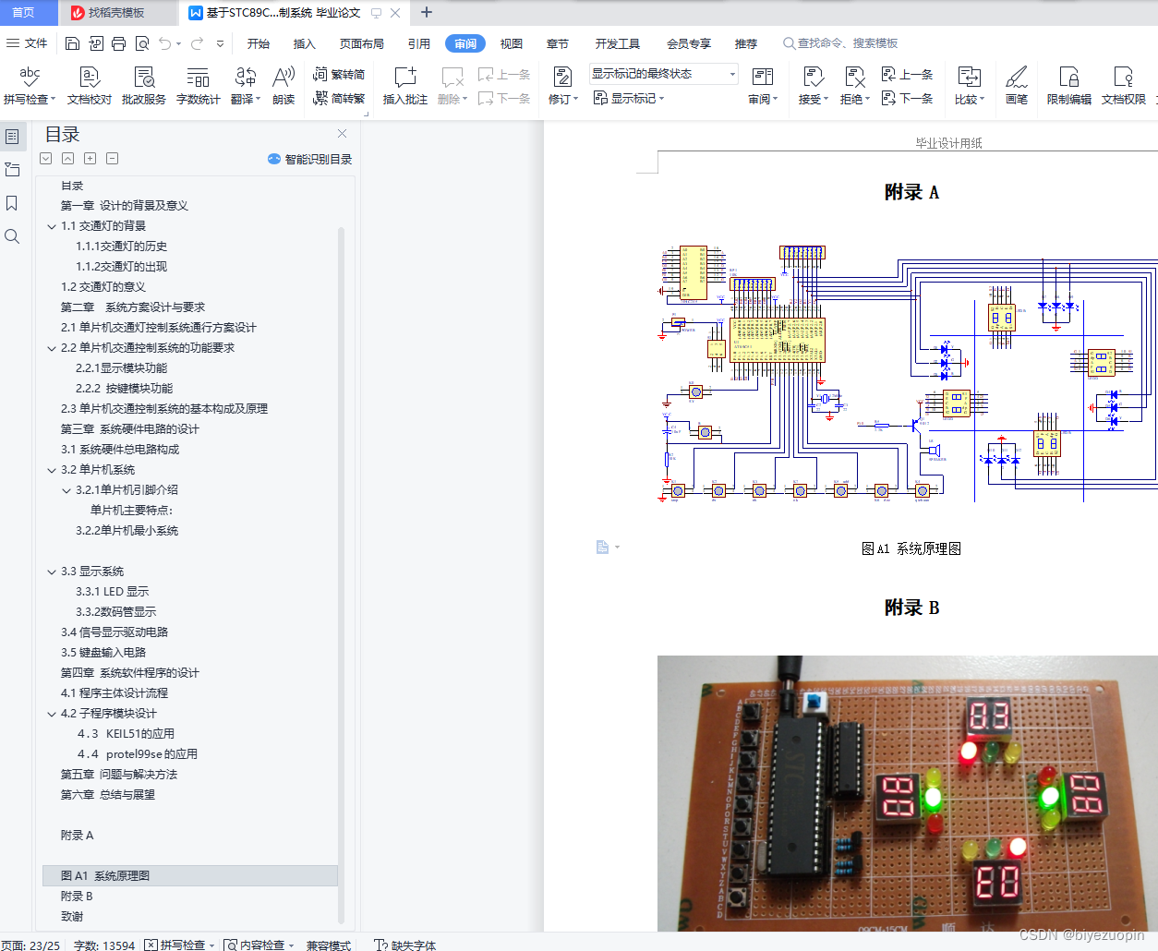Click the word count status entry
This screenshot has width=1158, height=951.
click(x=104, y=945)
